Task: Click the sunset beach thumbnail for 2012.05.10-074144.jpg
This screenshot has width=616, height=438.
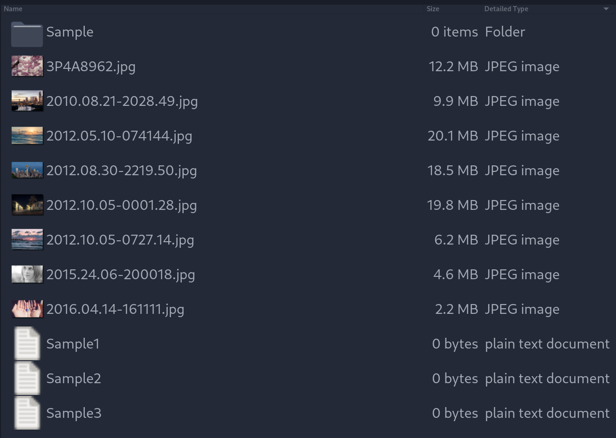Action: 27,135
